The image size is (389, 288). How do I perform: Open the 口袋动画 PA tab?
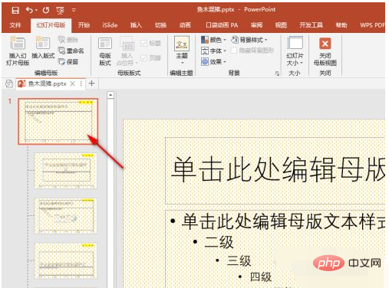coord(222,25)
